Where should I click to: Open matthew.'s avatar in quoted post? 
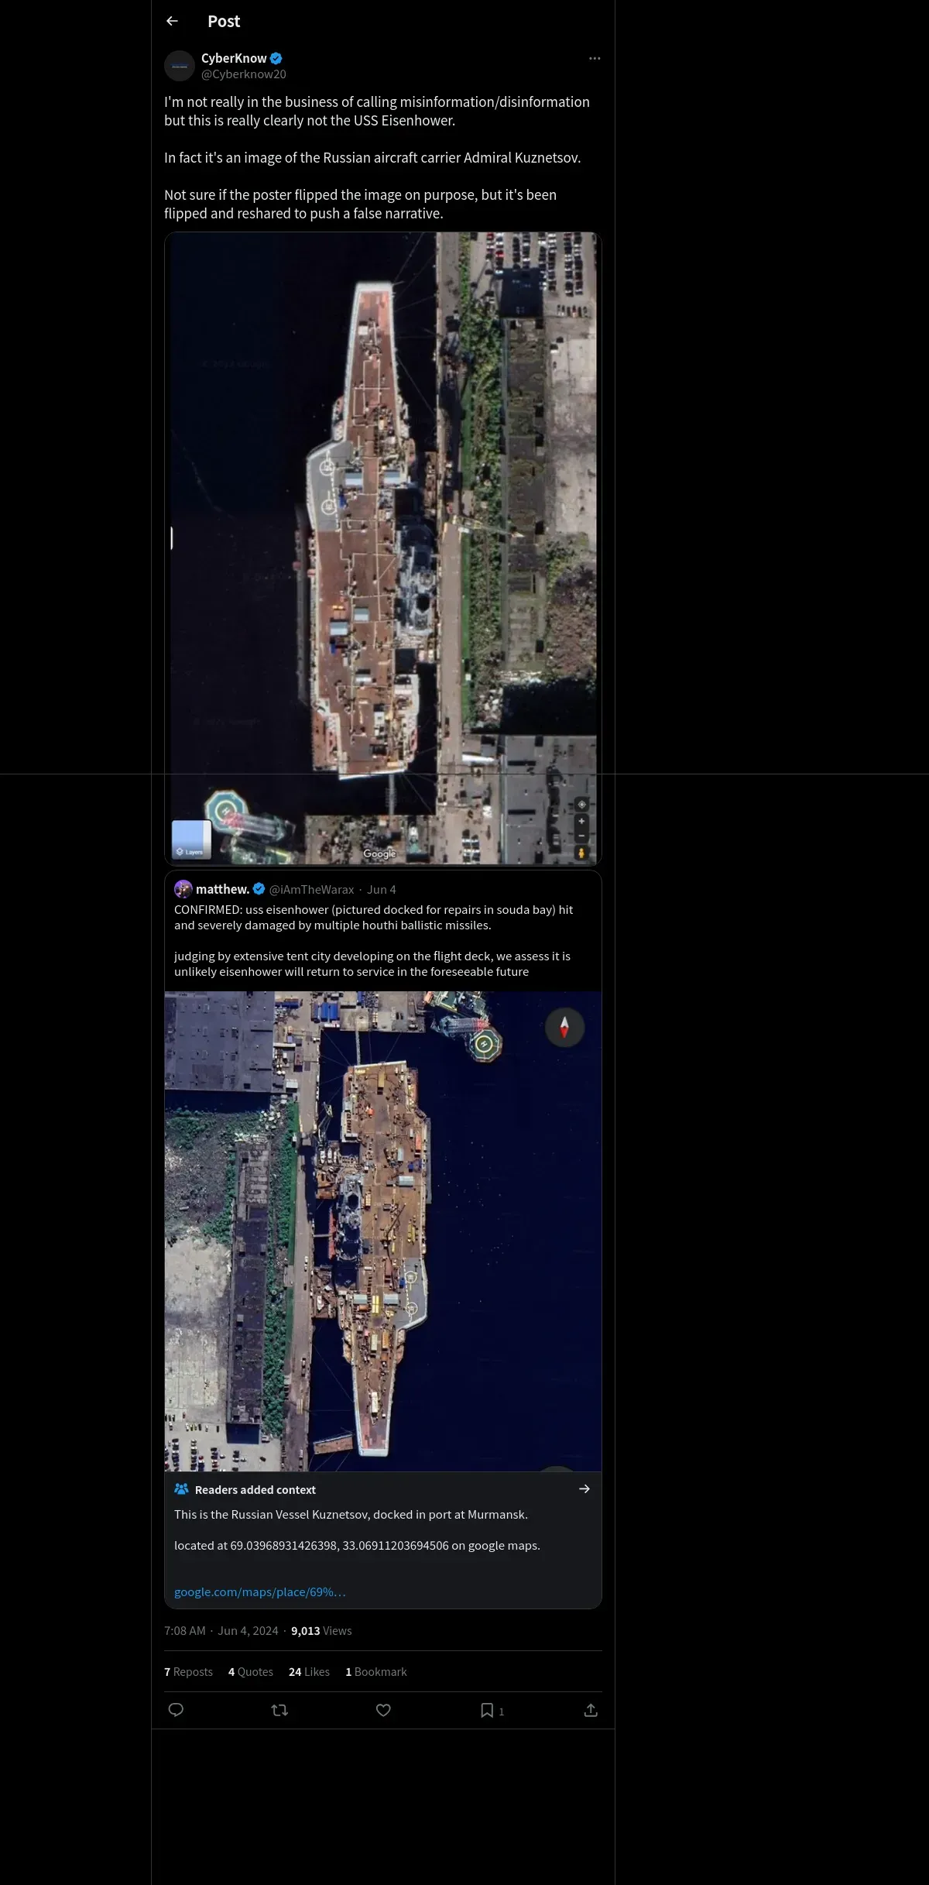coord(183,889)
